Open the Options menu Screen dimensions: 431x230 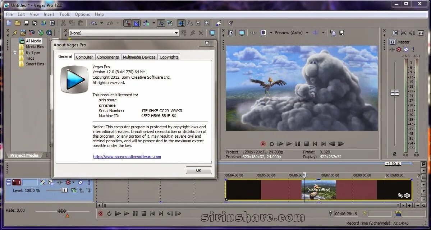(82, 14)
